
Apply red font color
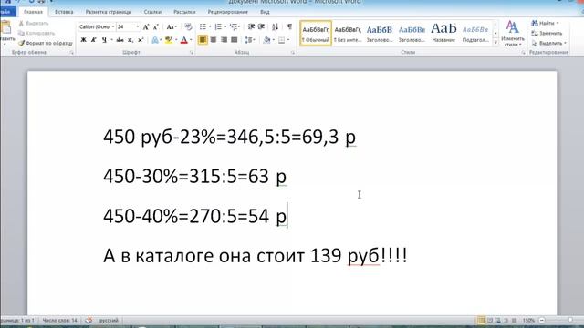(x=183, y=40)
